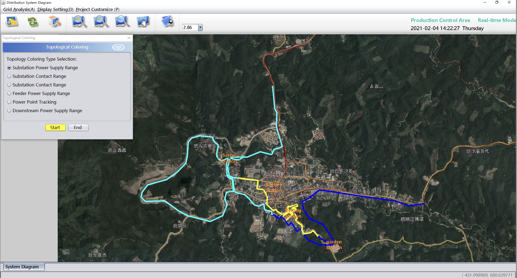
Task: Click the map navigation icon with compass star
Action: pos(12,22)
